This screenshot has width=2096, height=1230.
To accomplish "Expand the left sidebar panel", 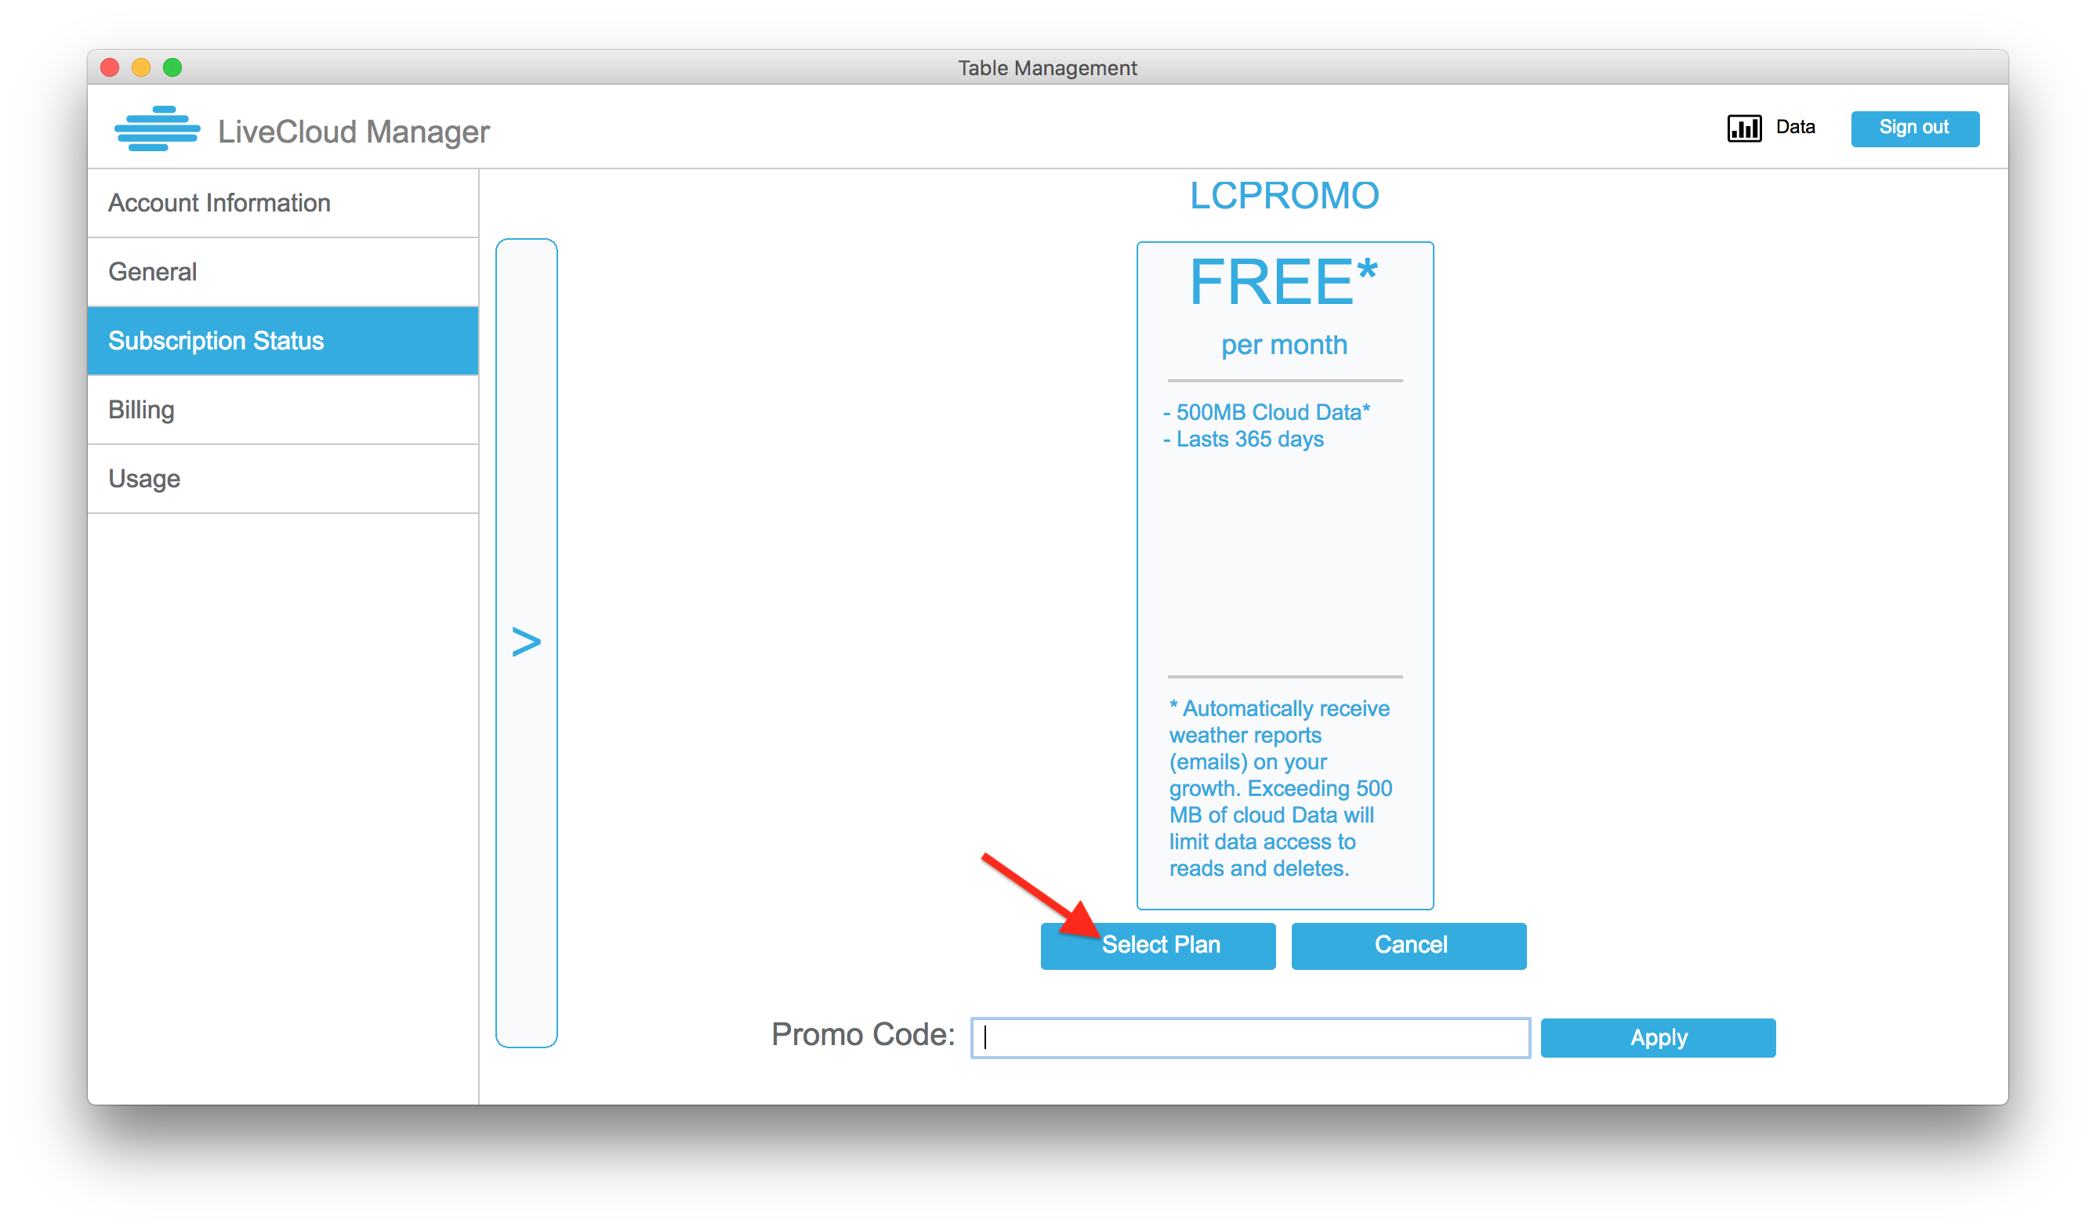I will tap(524, 639).
